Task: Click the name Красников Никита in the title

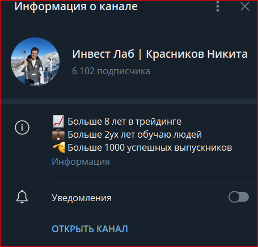Action: point(197,54)
